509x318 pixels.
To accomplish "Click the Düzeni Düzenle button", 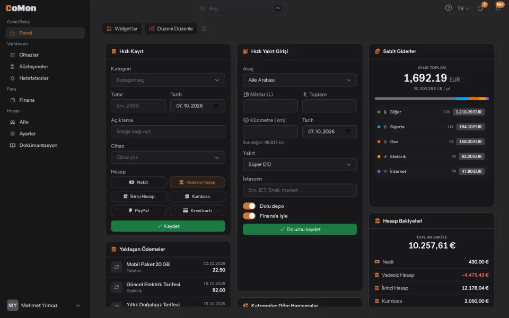I will tap(171, 29).
